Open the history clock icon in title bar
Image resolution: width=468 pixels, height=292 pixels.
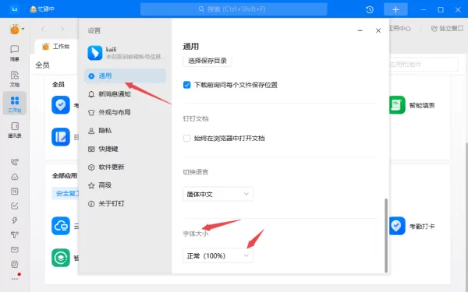pyautogui.click(x=370, y=9)
